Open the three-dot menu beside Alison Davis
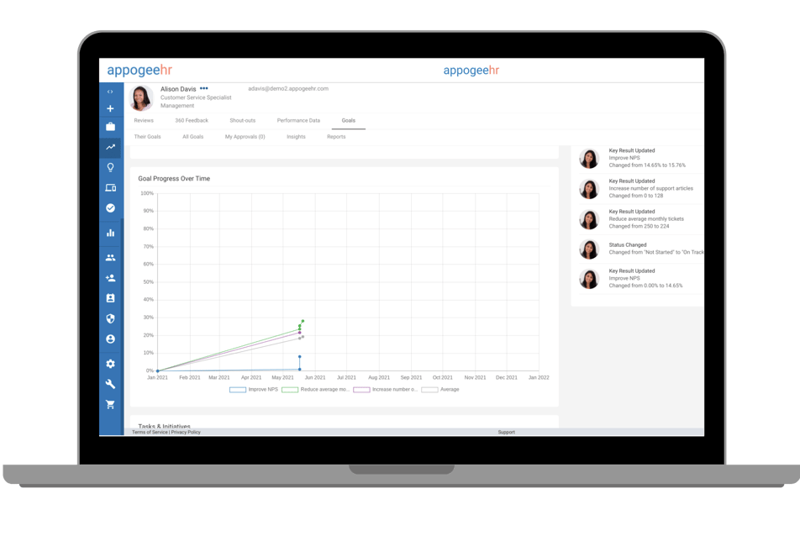Screen dimensions: 800x541 click(204, 88)
